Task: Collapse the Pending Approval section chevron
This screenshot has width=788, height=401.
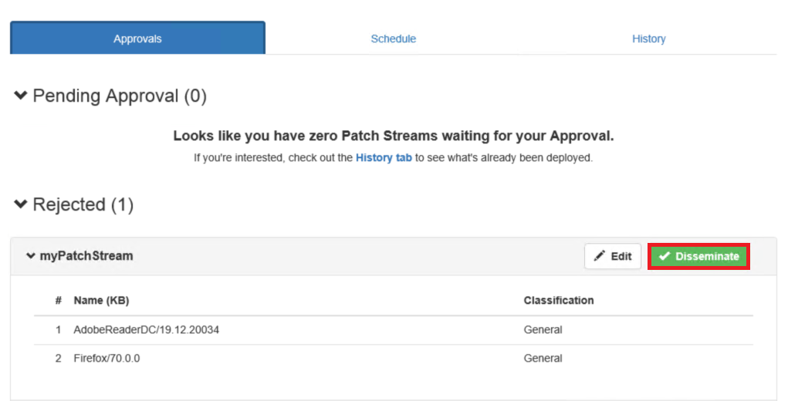Action: tap(21, 96)
